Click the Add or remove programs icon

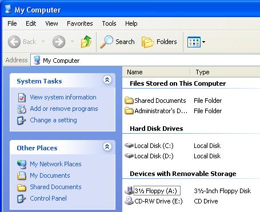click(x=22, y=109)
